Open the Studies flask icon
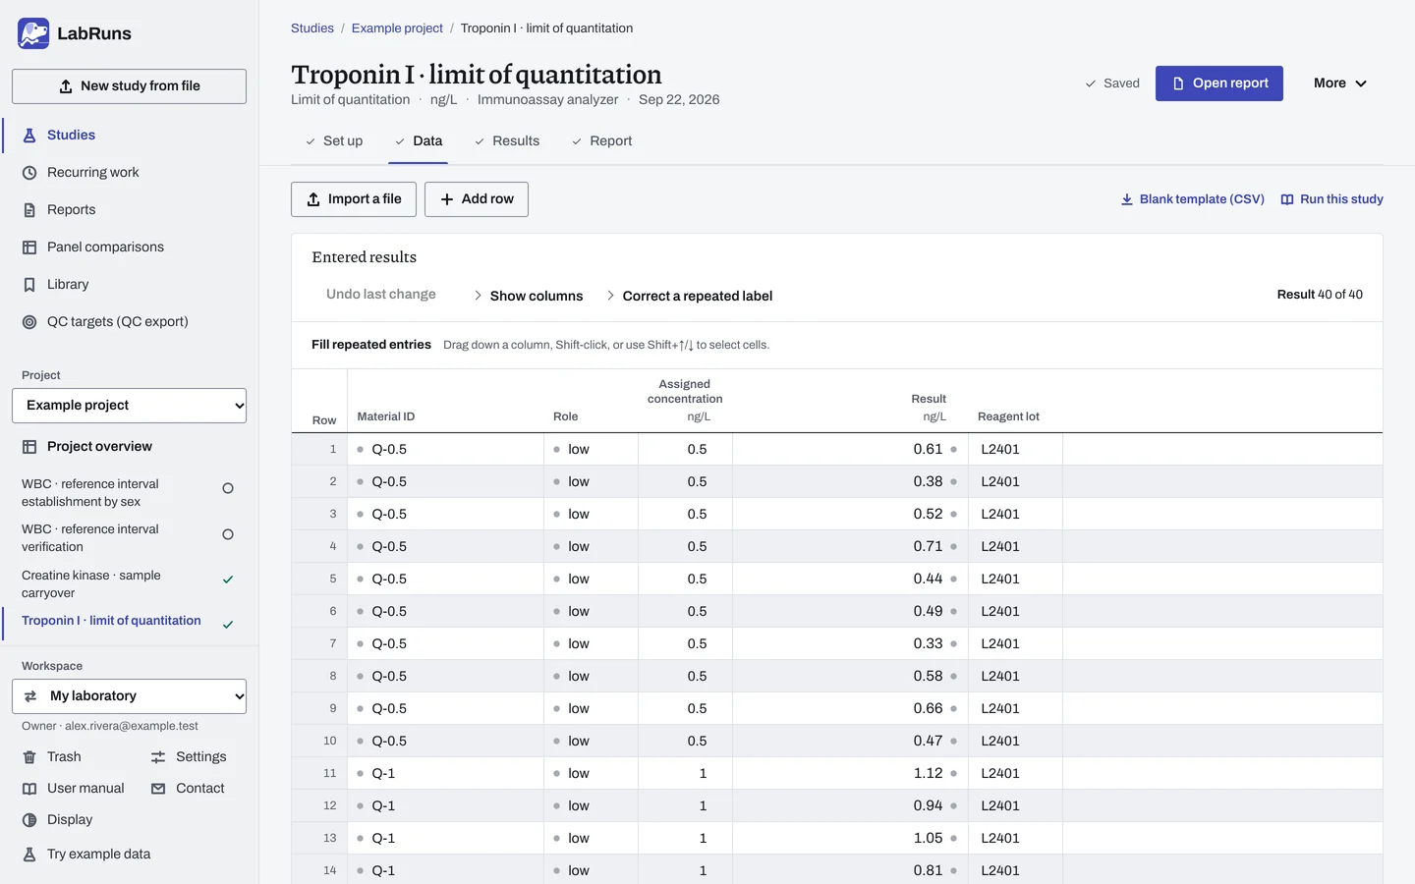 point(29,136)
